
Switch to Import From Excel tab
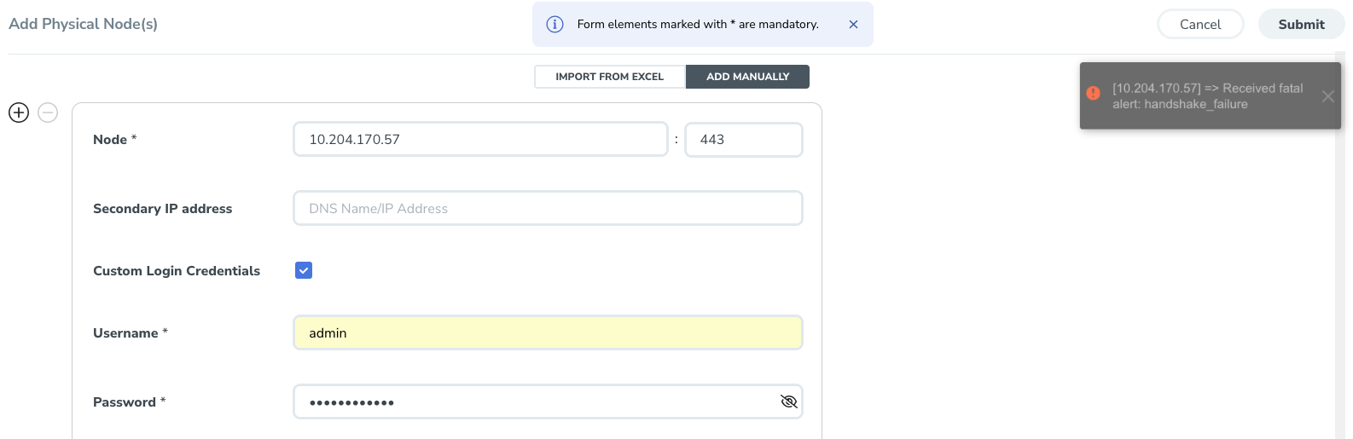pos(610,77)
